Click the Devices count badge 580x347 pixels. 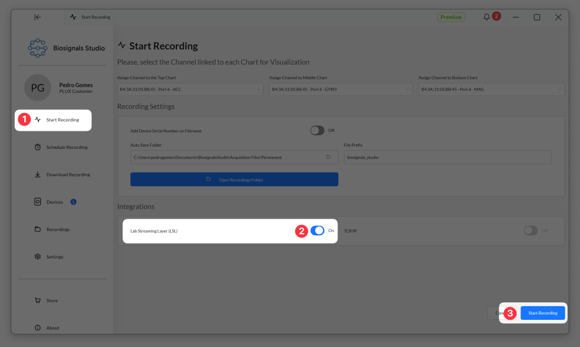click(x=73, y=202)
